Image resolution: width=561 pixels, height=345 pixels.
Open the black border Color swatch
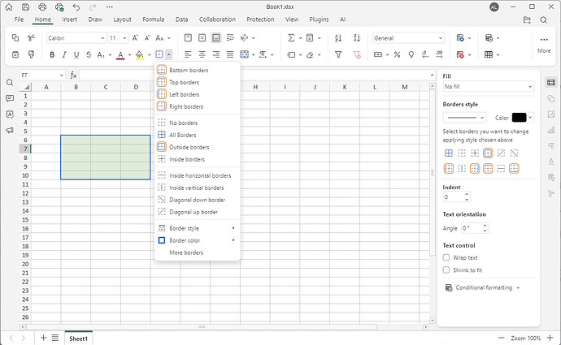pyautogui.click(x=520, y=118)
